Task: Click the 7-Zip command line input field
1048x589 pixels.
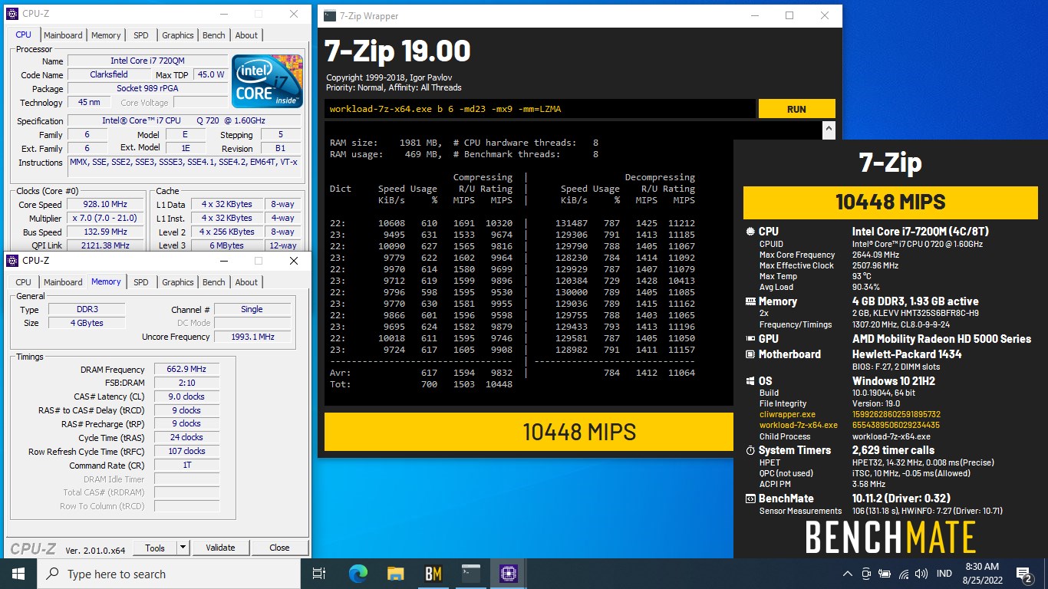Action: click(x=539, y=109)
